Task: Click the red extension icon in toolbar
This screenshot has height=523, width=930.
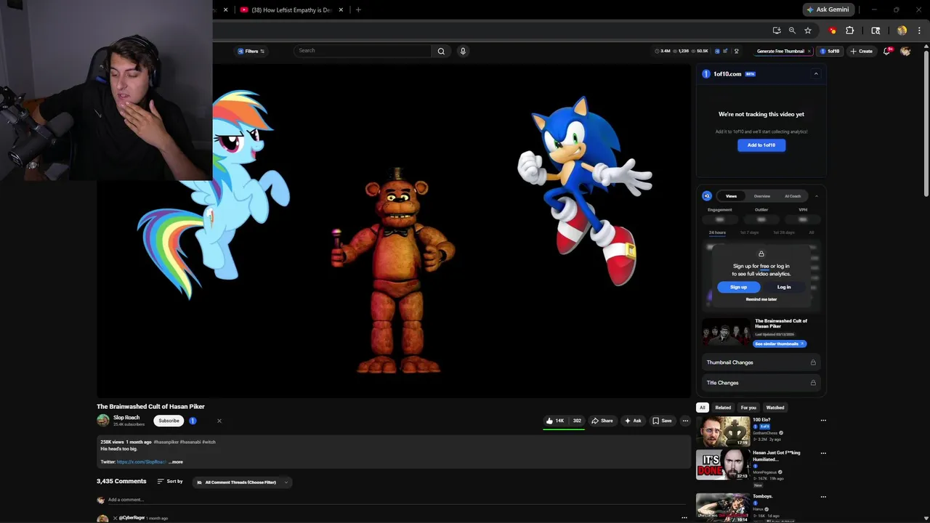Action: (833, 31)
